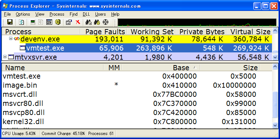Open the File menu
The image size is (280, 139).
tap(7, 14)
